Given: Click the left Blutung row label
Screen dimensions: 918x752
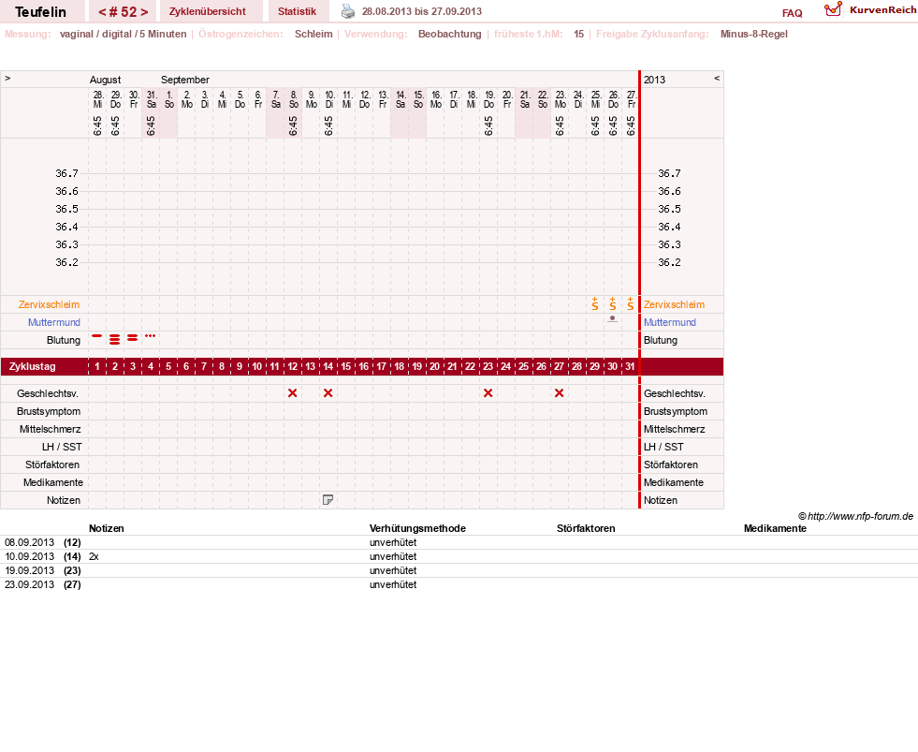Looking at the screenshot, I should tap(64, 340).
